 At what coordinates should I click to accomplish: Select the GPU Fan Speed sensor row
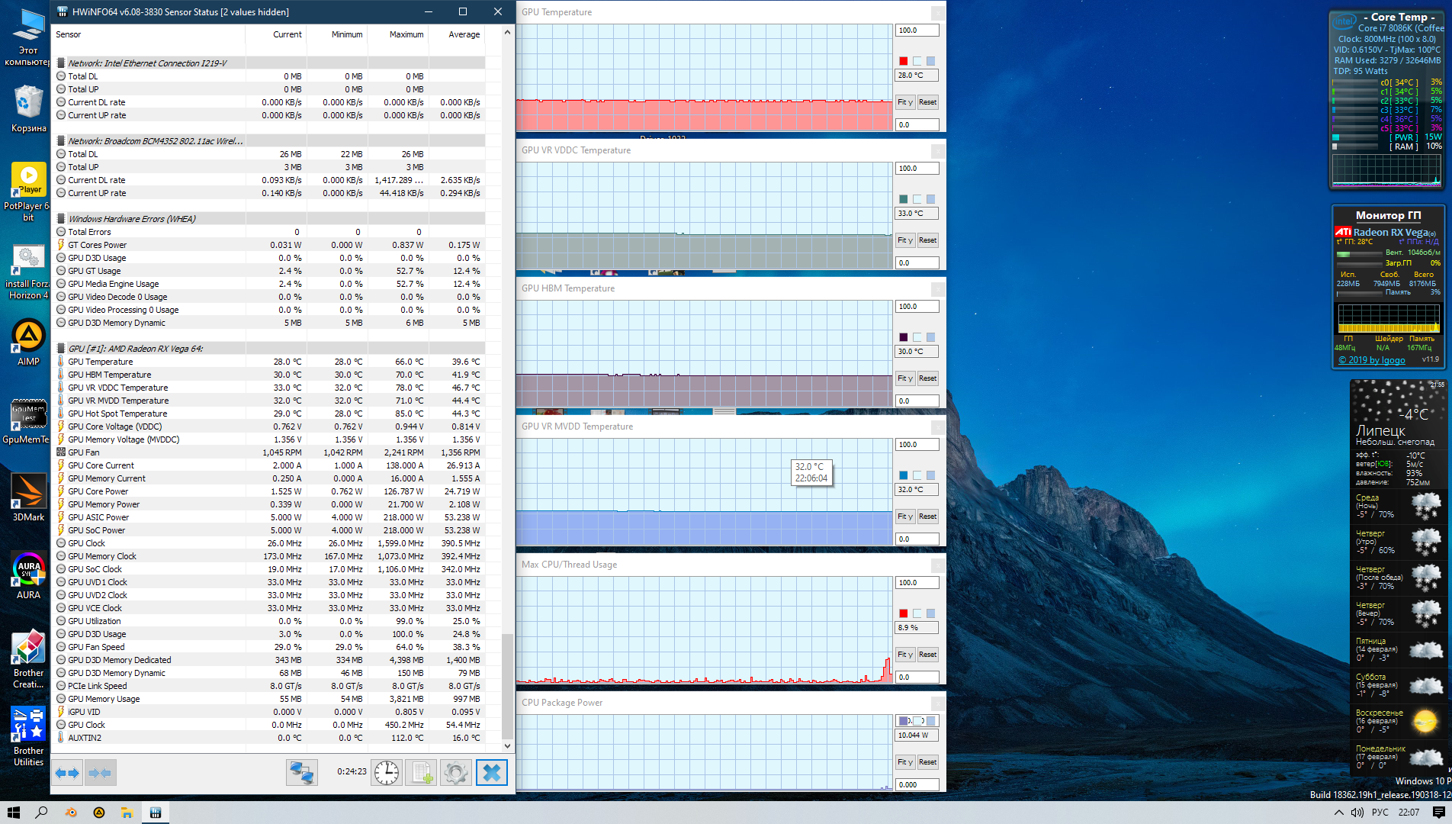coord(270,647)
